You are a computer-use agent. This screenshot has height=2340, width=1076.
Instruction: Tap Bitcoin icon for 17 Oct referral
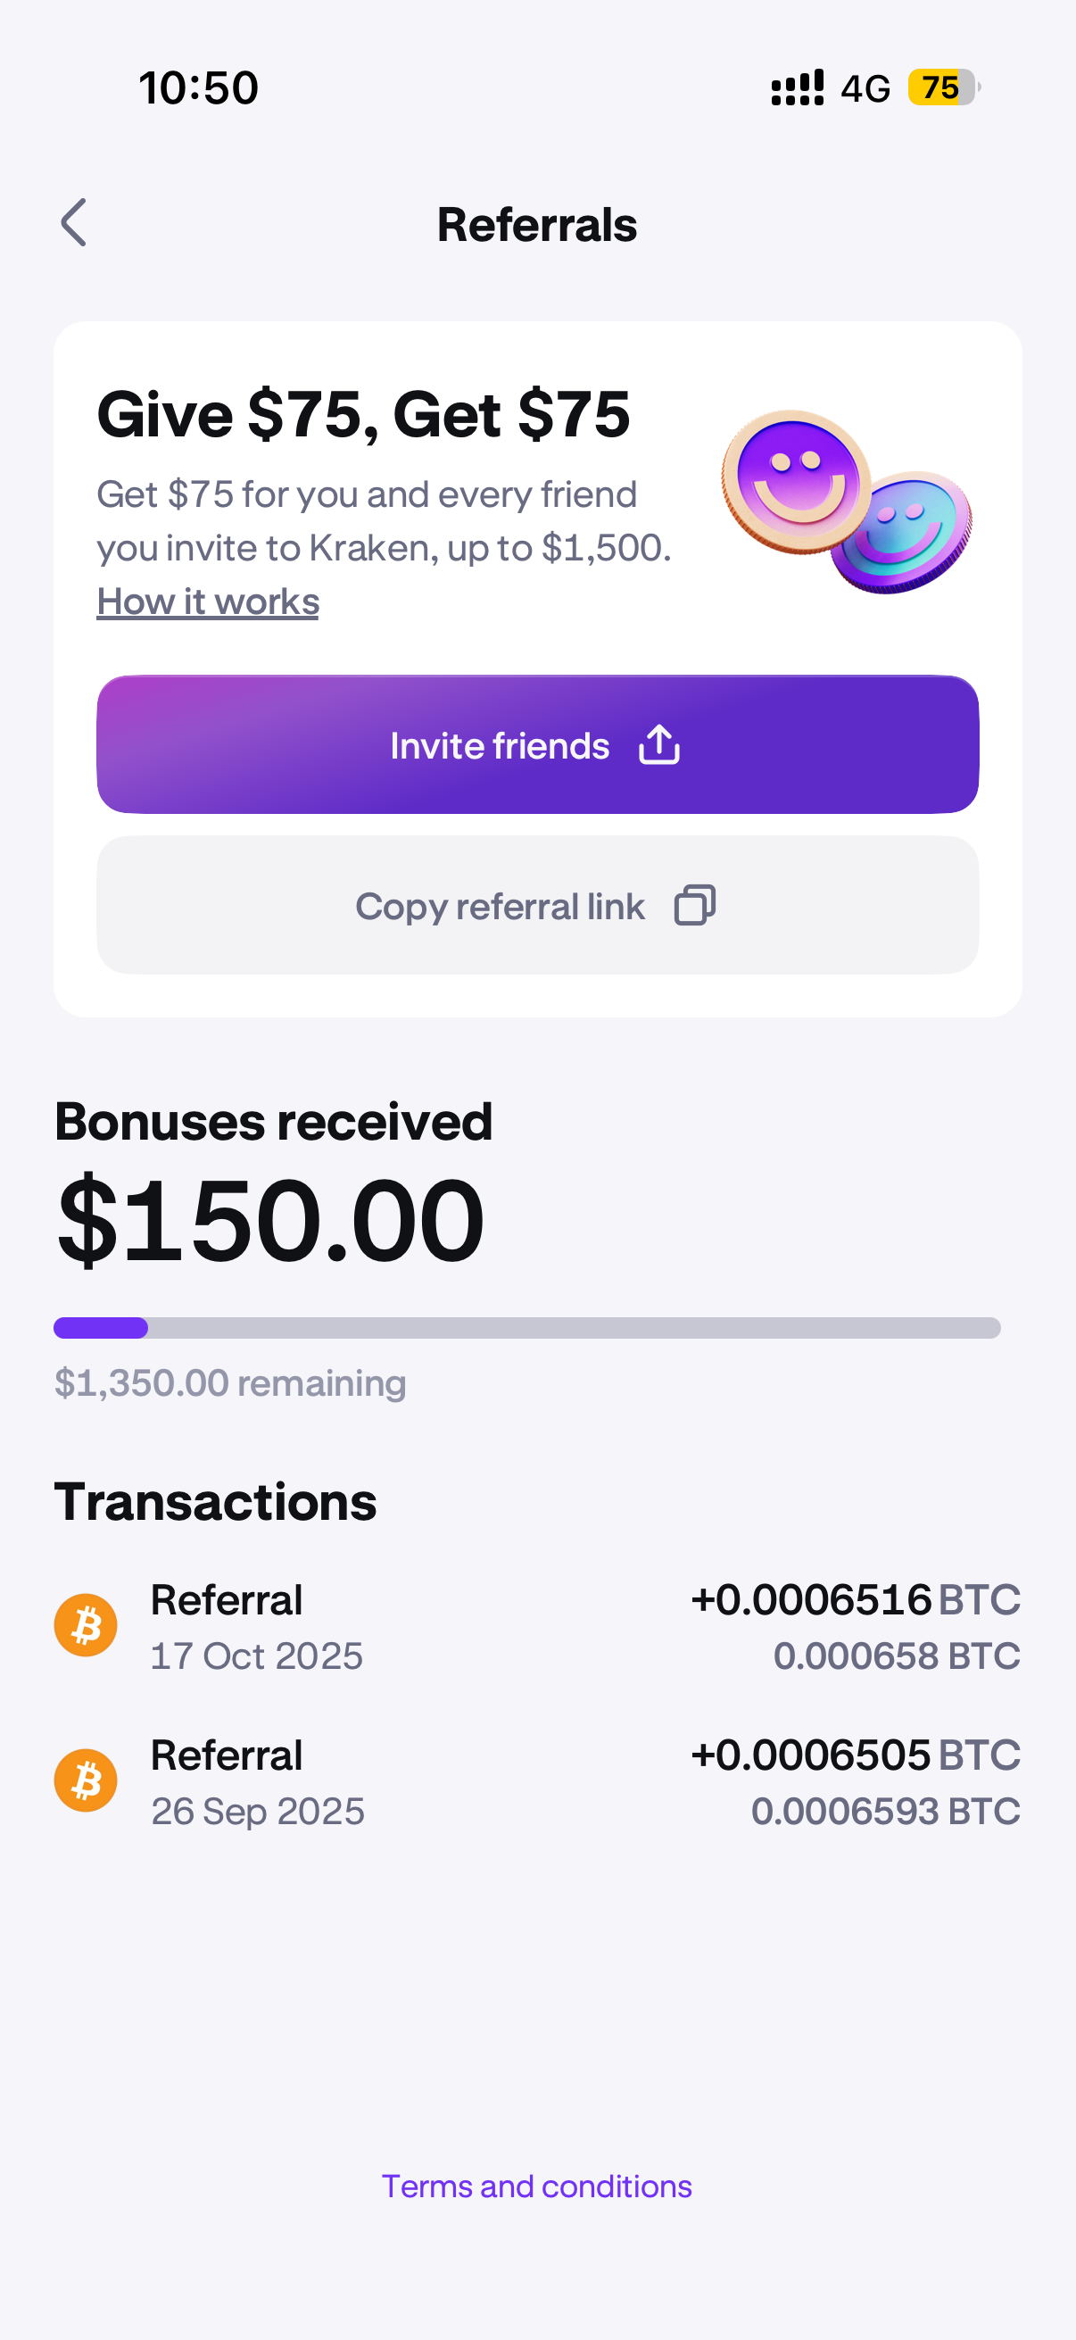coord(86,1625)
